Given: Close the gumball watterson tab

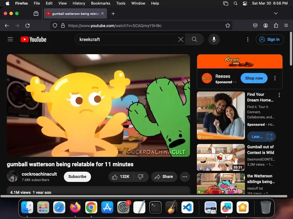Looking at the screenshot, I should 102,13.
